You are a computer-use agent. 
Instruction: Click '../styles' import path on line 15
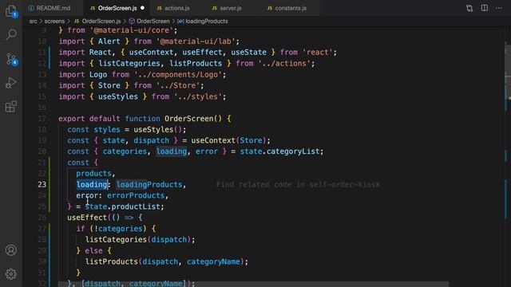point(199,97)
